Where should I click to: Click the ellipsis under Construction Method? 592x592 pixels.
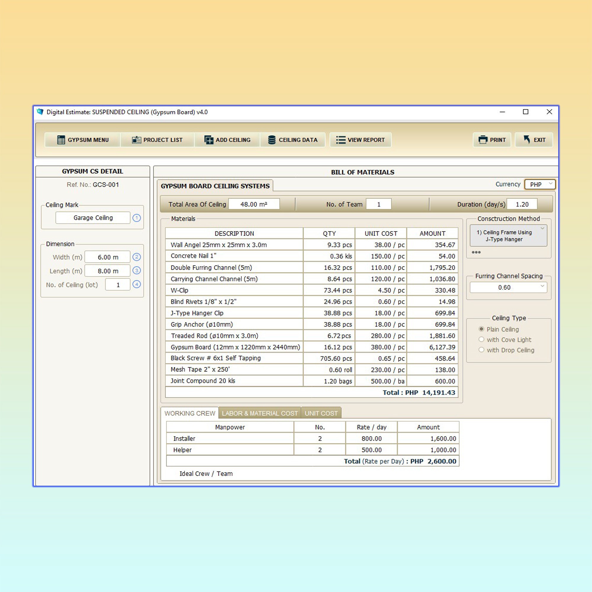click(476, 252)
